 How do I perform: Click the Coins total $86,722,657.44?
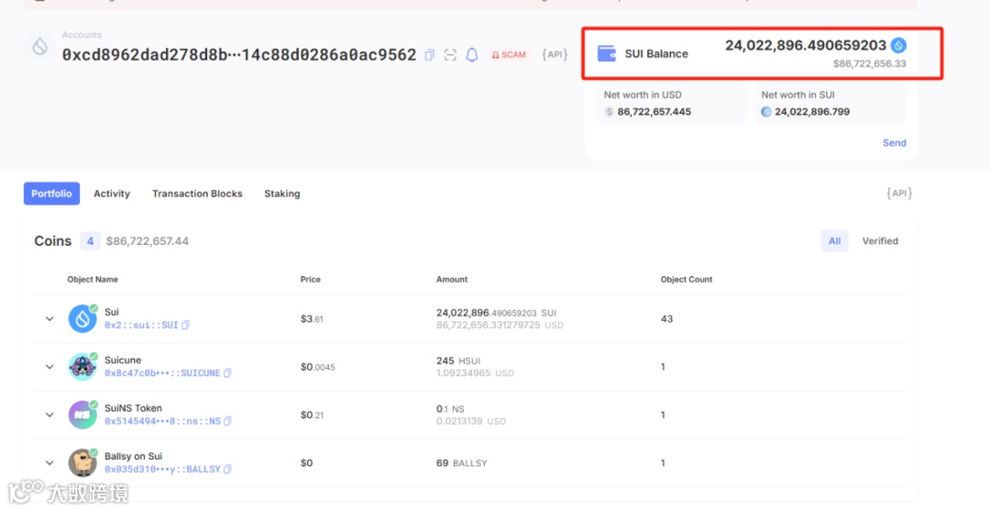click(147, 240)
